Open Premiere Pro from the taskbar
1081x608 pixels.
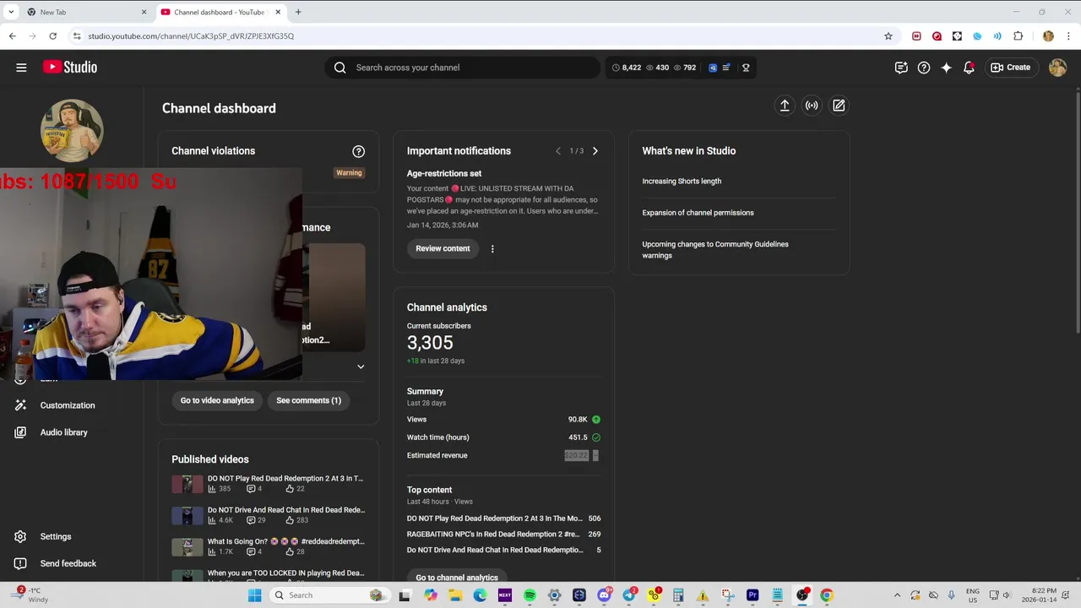[x=752, y=595]
